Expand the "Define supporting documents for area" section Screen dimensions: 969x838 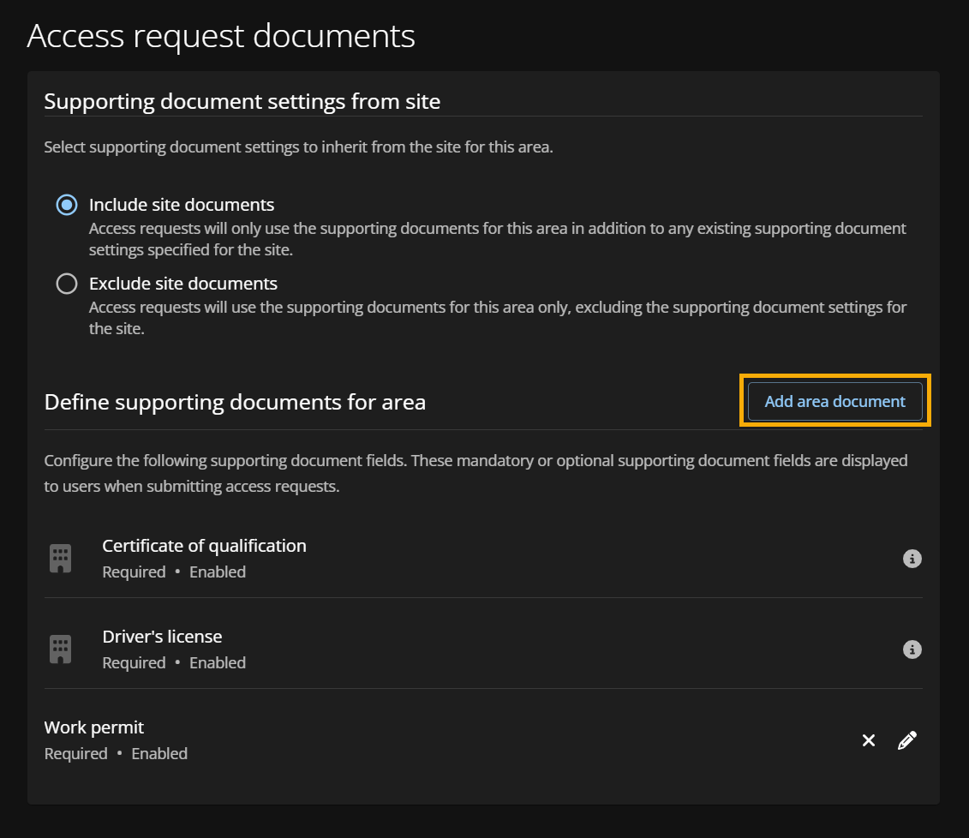pyautogui.click(x=235, y=402)
